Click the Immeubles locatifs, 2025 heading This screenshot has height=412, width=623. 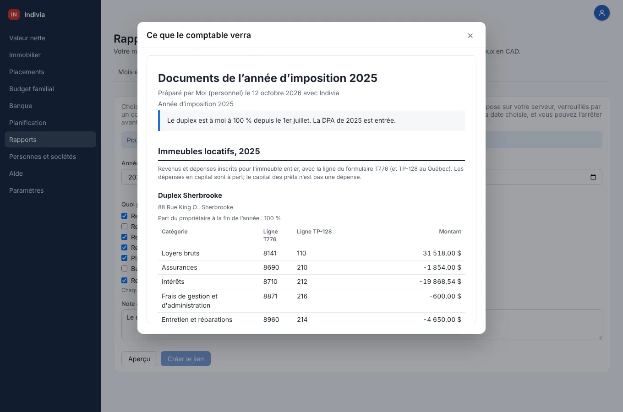coord(209,152)
